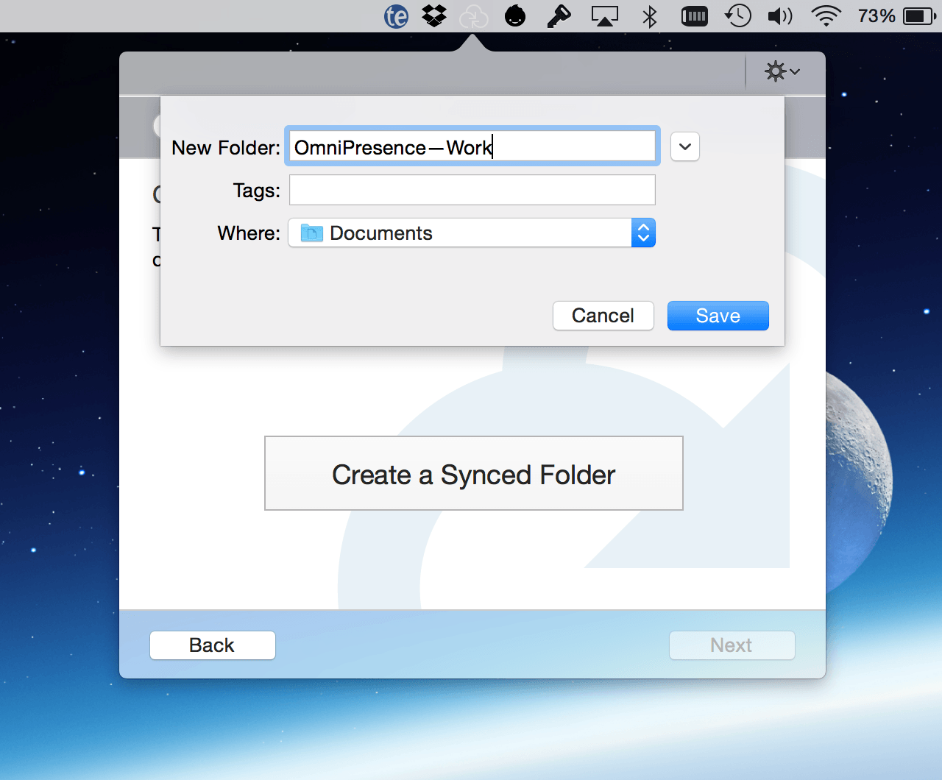Open the TextExpander menu bar icon
942x780 pixels.
click(x=396, y=16)
